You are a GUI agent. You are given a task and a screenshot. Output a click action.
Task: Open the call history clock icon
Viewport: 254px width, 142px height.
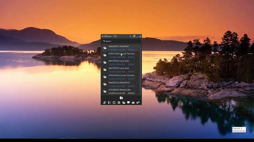pos(114,103)
